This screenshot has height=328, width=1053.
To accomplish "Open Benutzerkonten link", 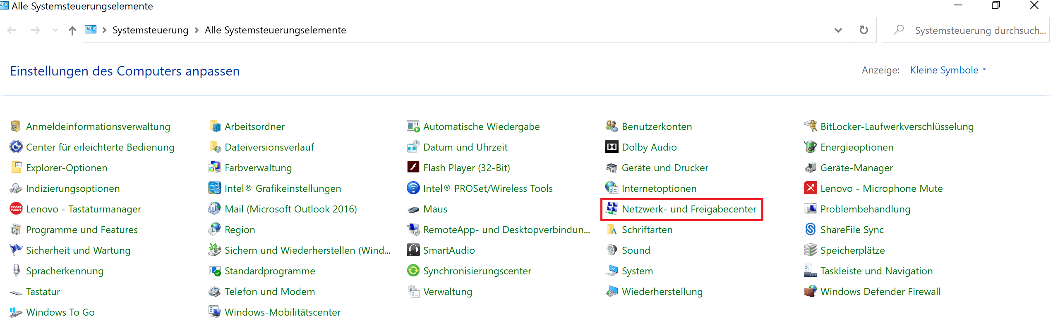I will [657, 127].
